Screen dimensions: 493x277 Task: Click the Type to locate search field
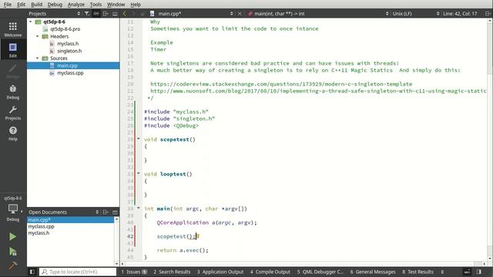tap(78, 272)
